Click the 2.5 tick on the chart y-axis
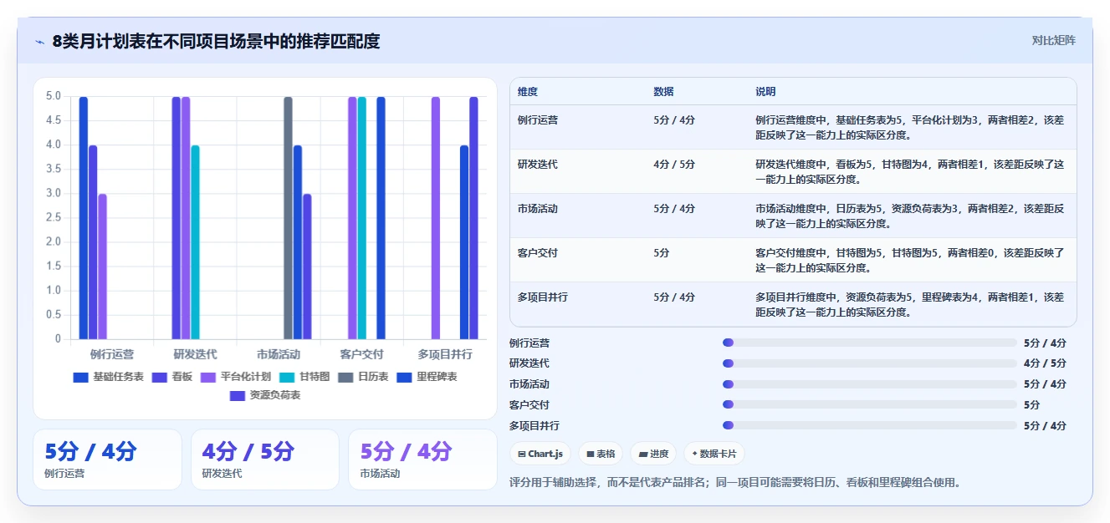Viewport: 1110px width, 523px height. (x=54, y=218)
